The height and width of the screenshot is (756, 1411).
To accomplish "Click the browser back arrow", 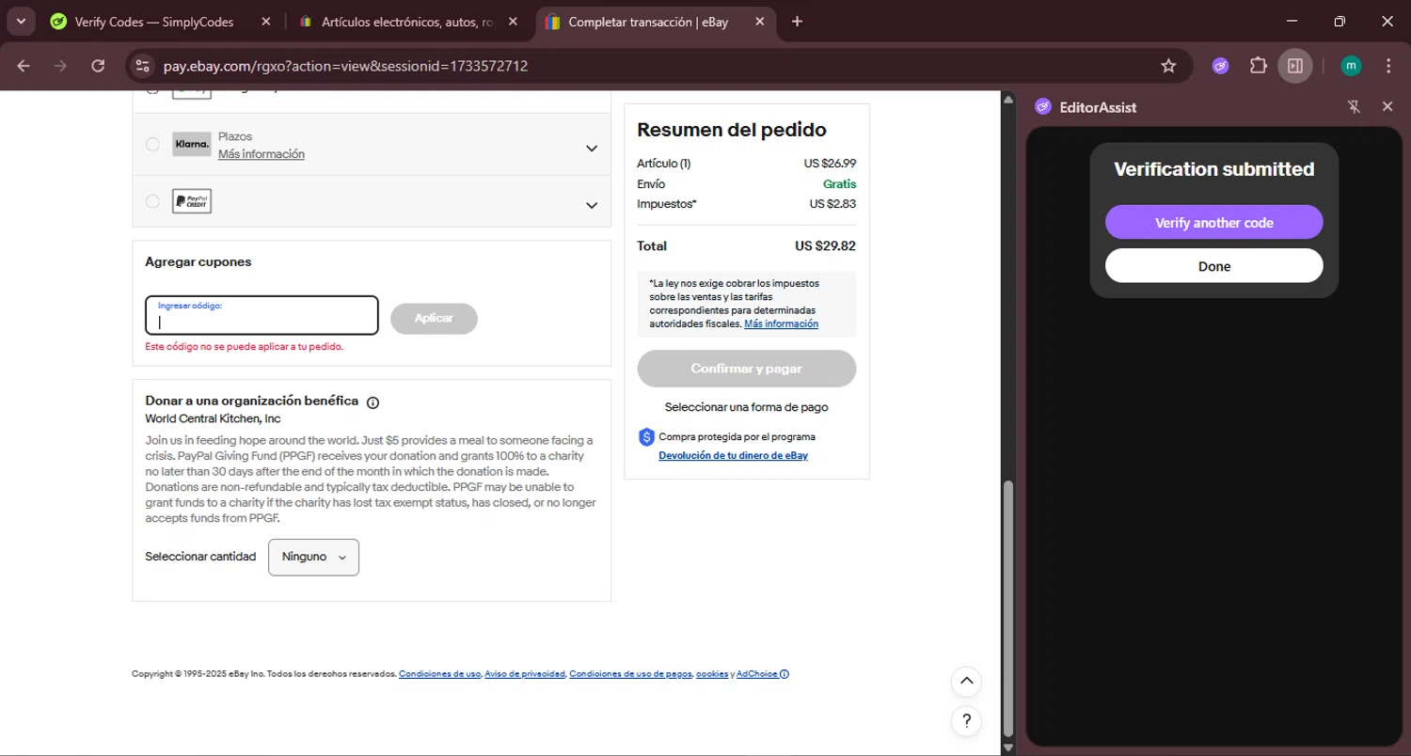I will (x=24, y=66).
